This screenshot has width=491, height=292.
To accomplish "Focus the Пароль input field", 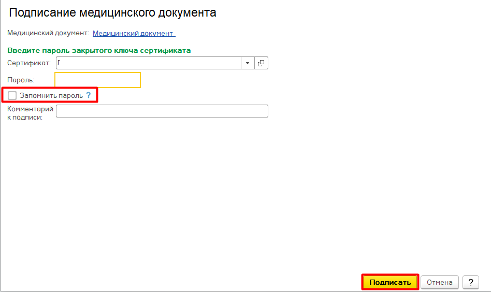I will pos(97,80).
